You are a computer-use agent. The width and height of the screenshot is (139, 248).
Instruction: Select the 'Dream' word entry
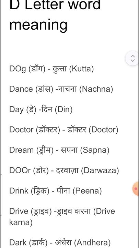[21, 150]
